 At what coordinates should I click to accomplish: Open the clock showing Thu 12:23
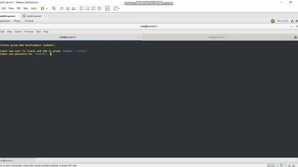283,21
